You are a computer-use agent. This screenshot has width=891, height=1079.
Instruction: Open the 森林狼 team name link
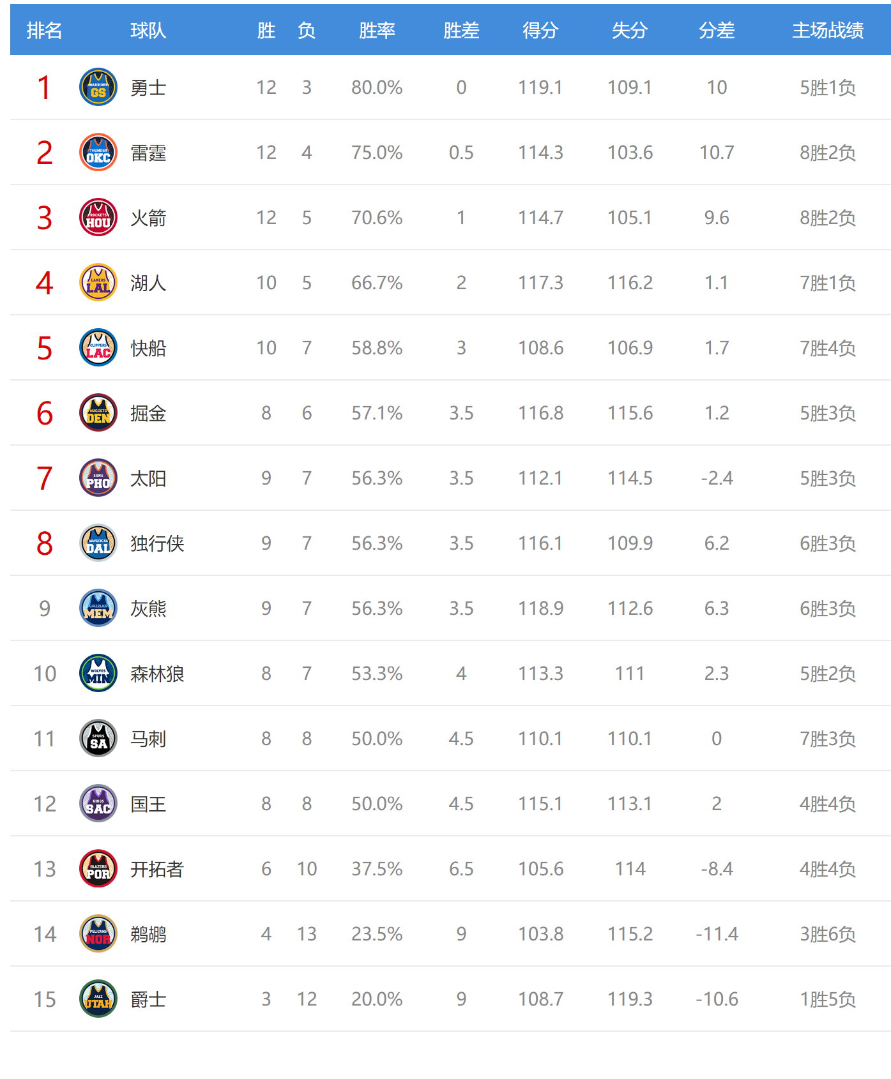[x=157, y=674]
